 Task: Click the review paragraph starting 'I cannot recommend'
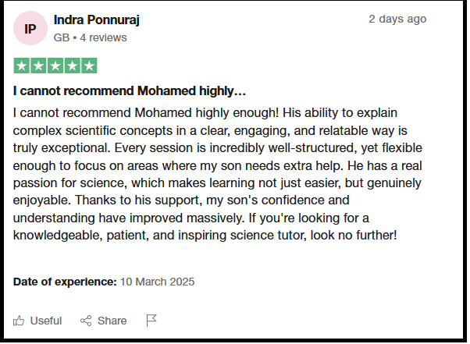218,174
